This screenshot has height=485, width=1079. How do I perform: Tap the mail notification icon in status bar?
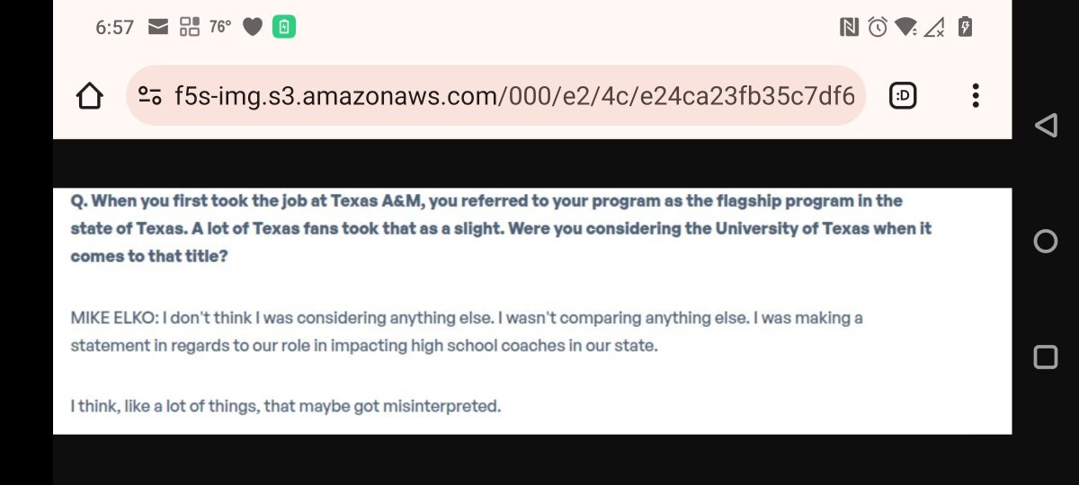point(158,27)
